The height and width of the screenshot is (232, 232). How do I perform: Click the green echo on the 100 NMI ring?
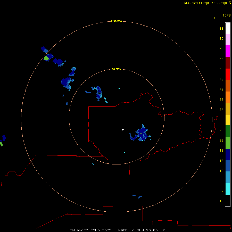(46, 58)
